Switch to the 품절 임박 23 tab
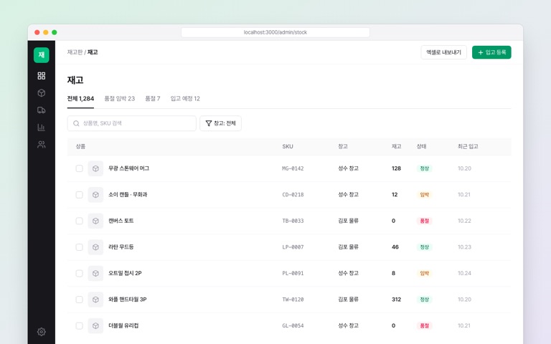 tap(120, 99)
